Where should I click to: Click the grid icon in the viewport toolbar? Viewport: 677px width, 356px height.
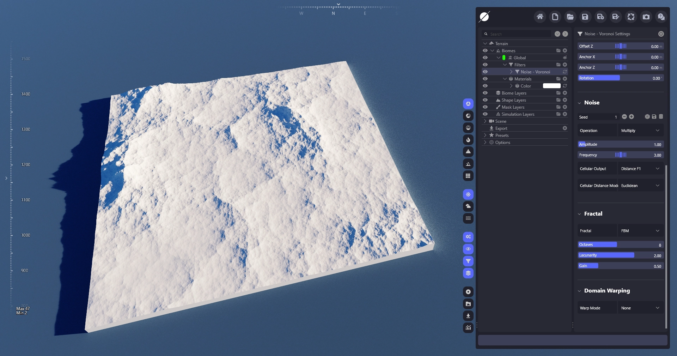click(x=468, y=176)
